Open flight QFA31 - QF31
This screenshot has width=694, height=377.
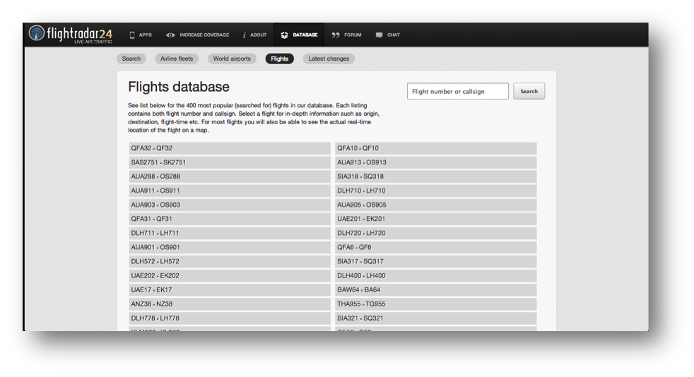(x=229, y=220)
